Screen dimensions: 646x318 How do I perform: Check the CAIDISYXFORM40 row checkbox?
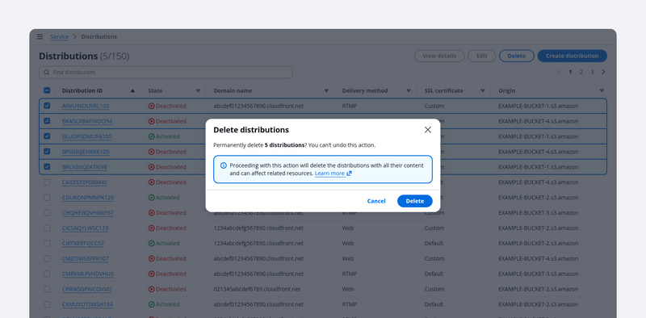(47, 182)
